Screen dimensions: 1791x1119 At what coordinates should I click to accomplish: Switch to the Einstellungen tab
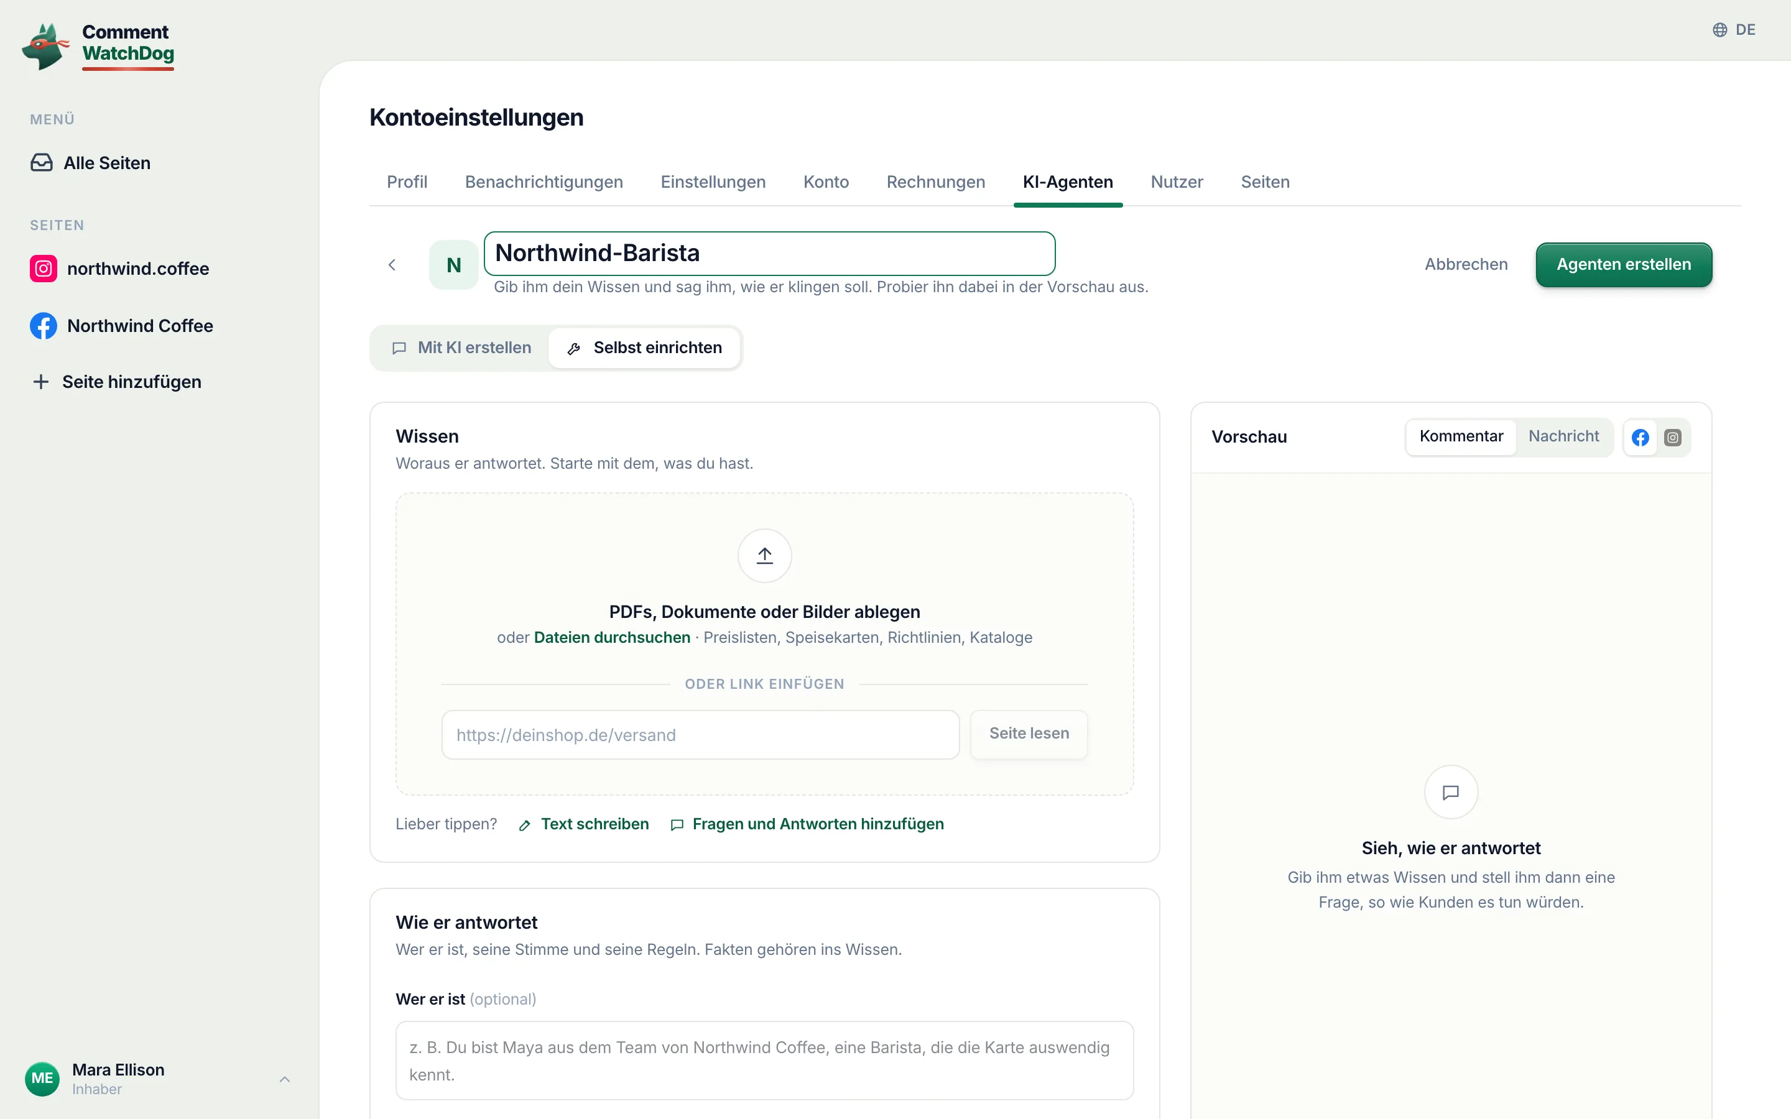(713, 182)
